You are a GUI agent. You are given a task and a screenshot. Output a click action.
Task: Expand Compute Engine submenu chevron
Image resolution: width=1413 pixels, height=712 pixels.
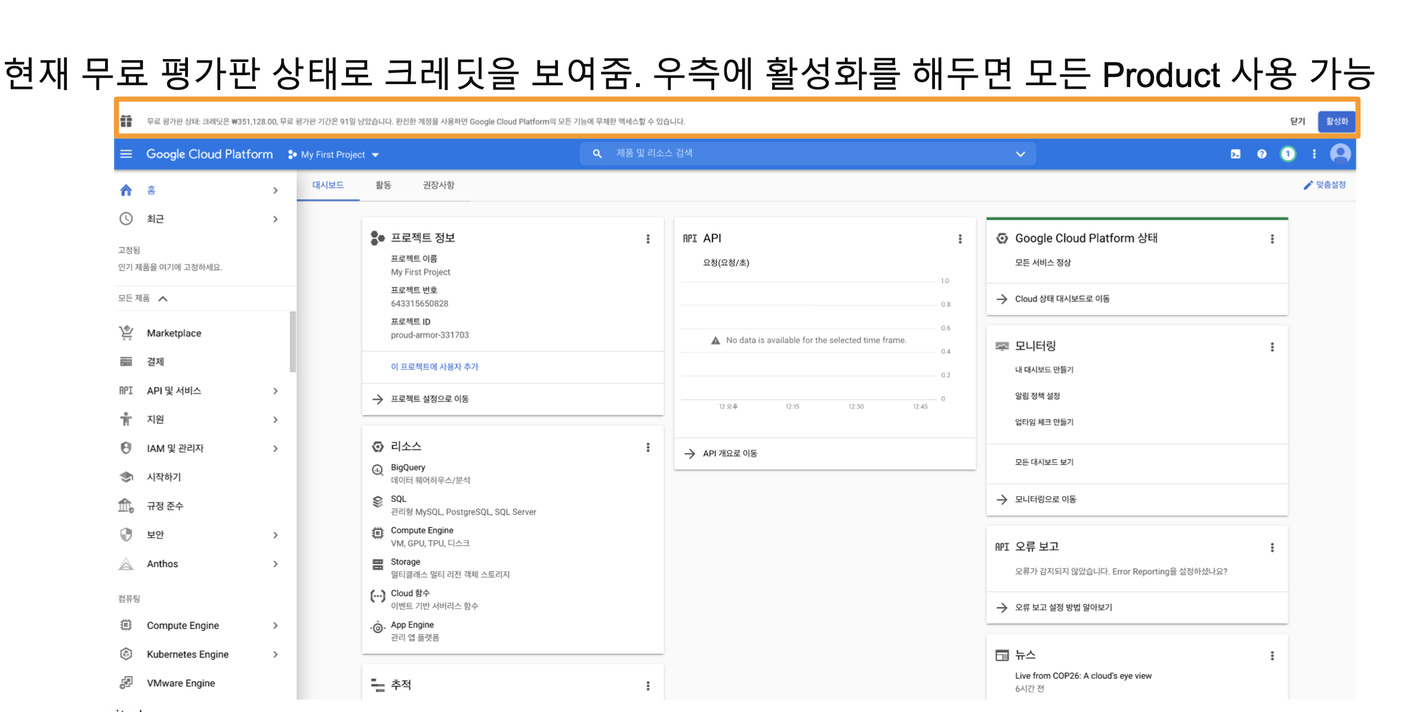pyautogui.click(x=275, y=626)
